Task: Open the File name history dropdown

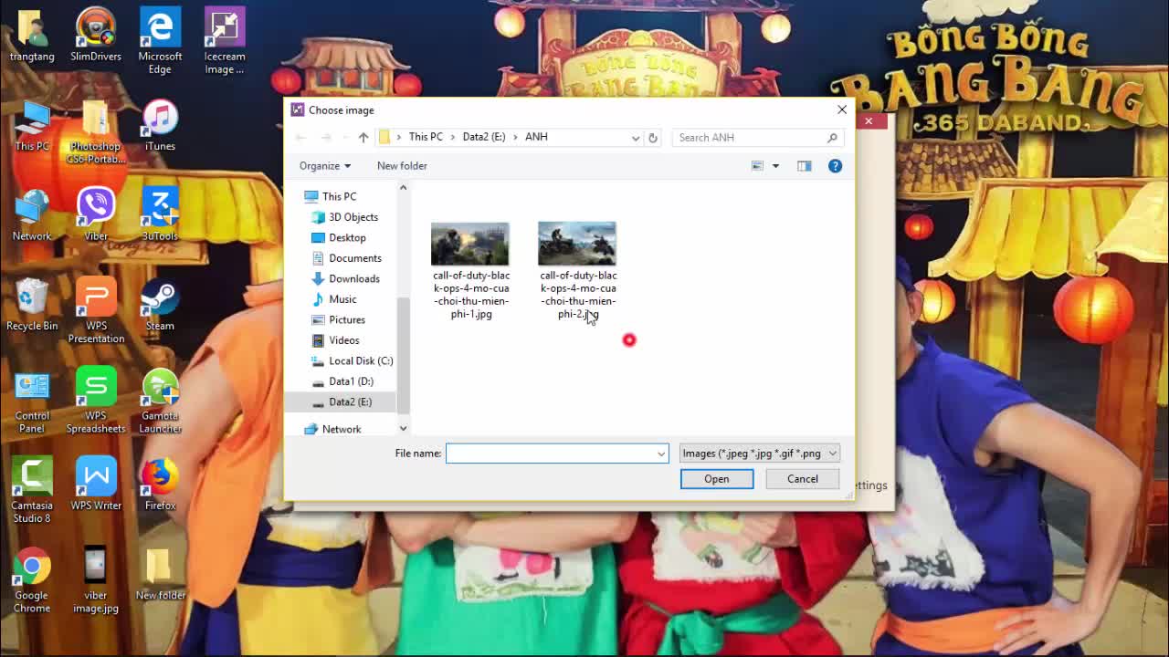Action: 661,454
